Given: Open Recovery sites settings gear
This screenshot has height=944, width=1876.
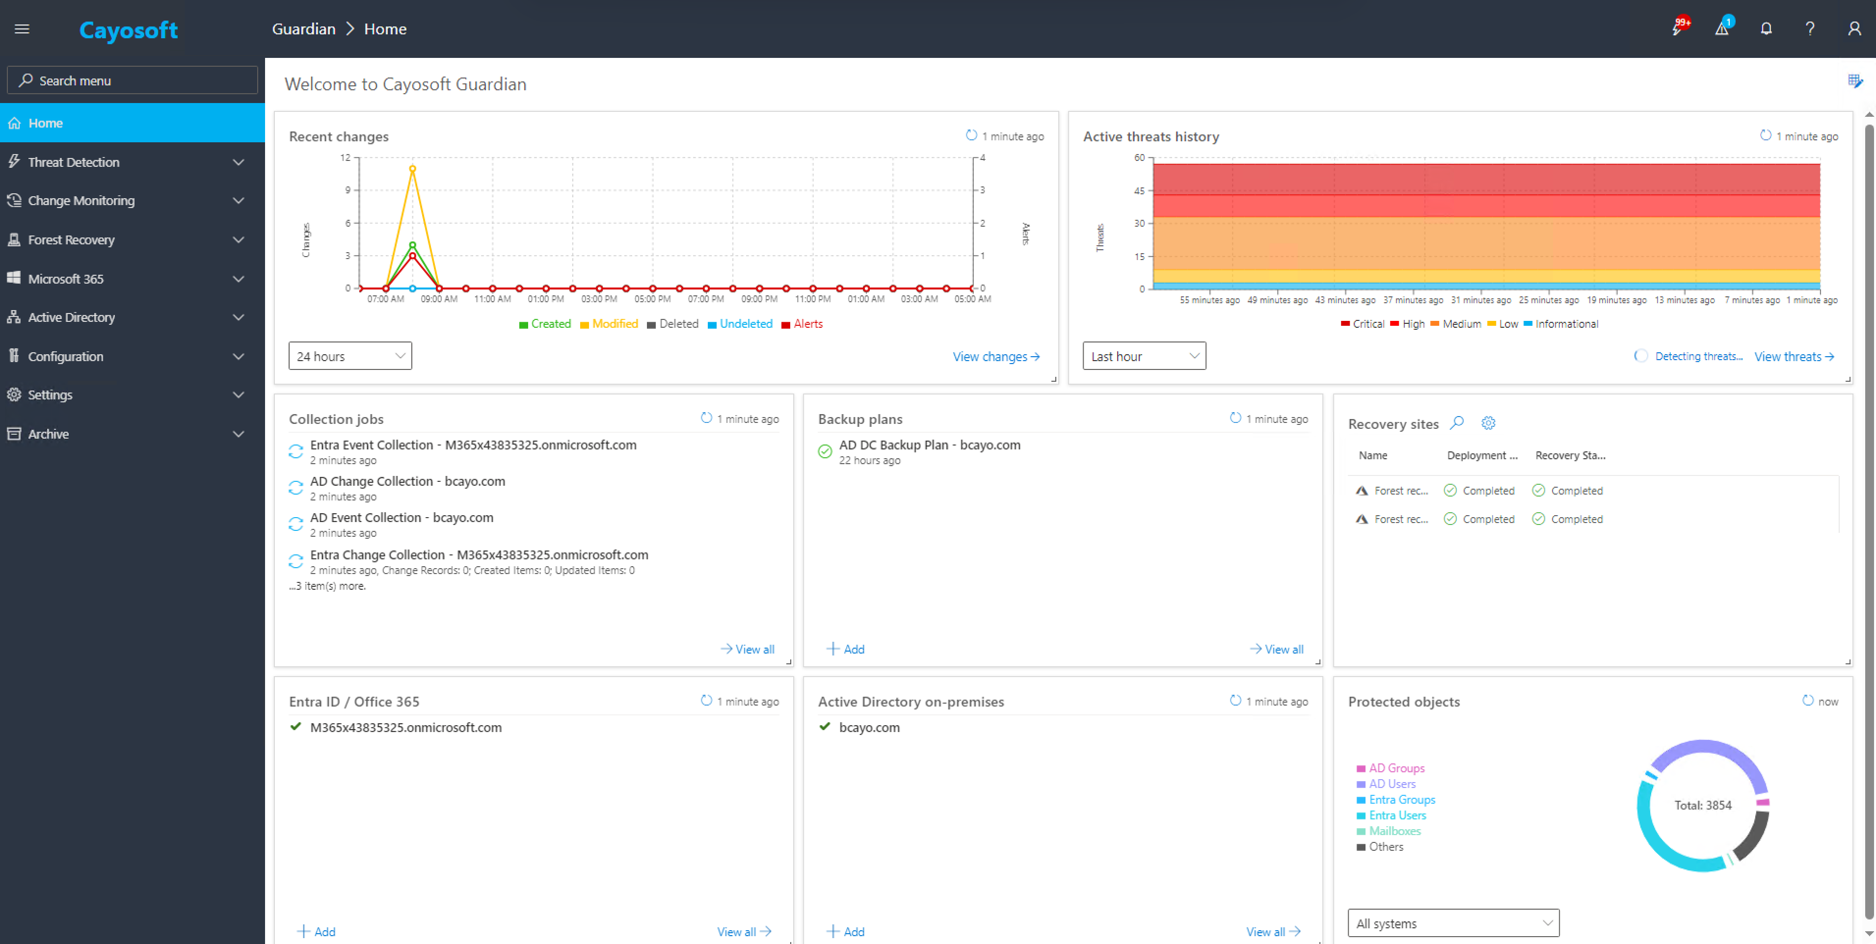Looking at the screenshot, I should click(1489, 423).
